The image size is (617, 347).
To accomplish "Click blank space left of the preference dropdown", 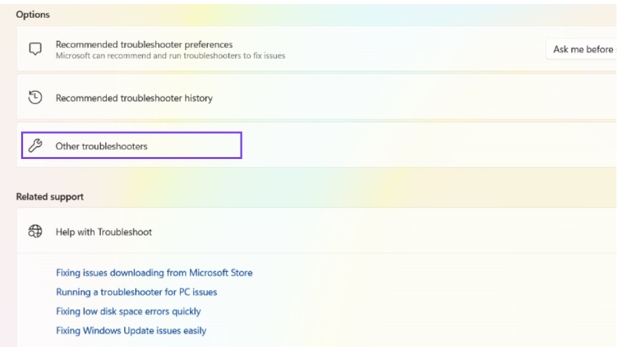I will point(428,49).
